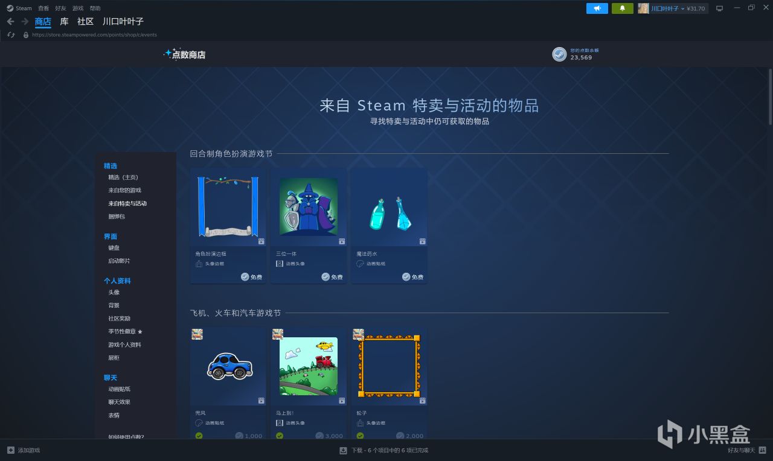Open 来自您的游戏 in the sidebar
The width and height of the screenshot is (773, 461).
(x=125, y=191)
